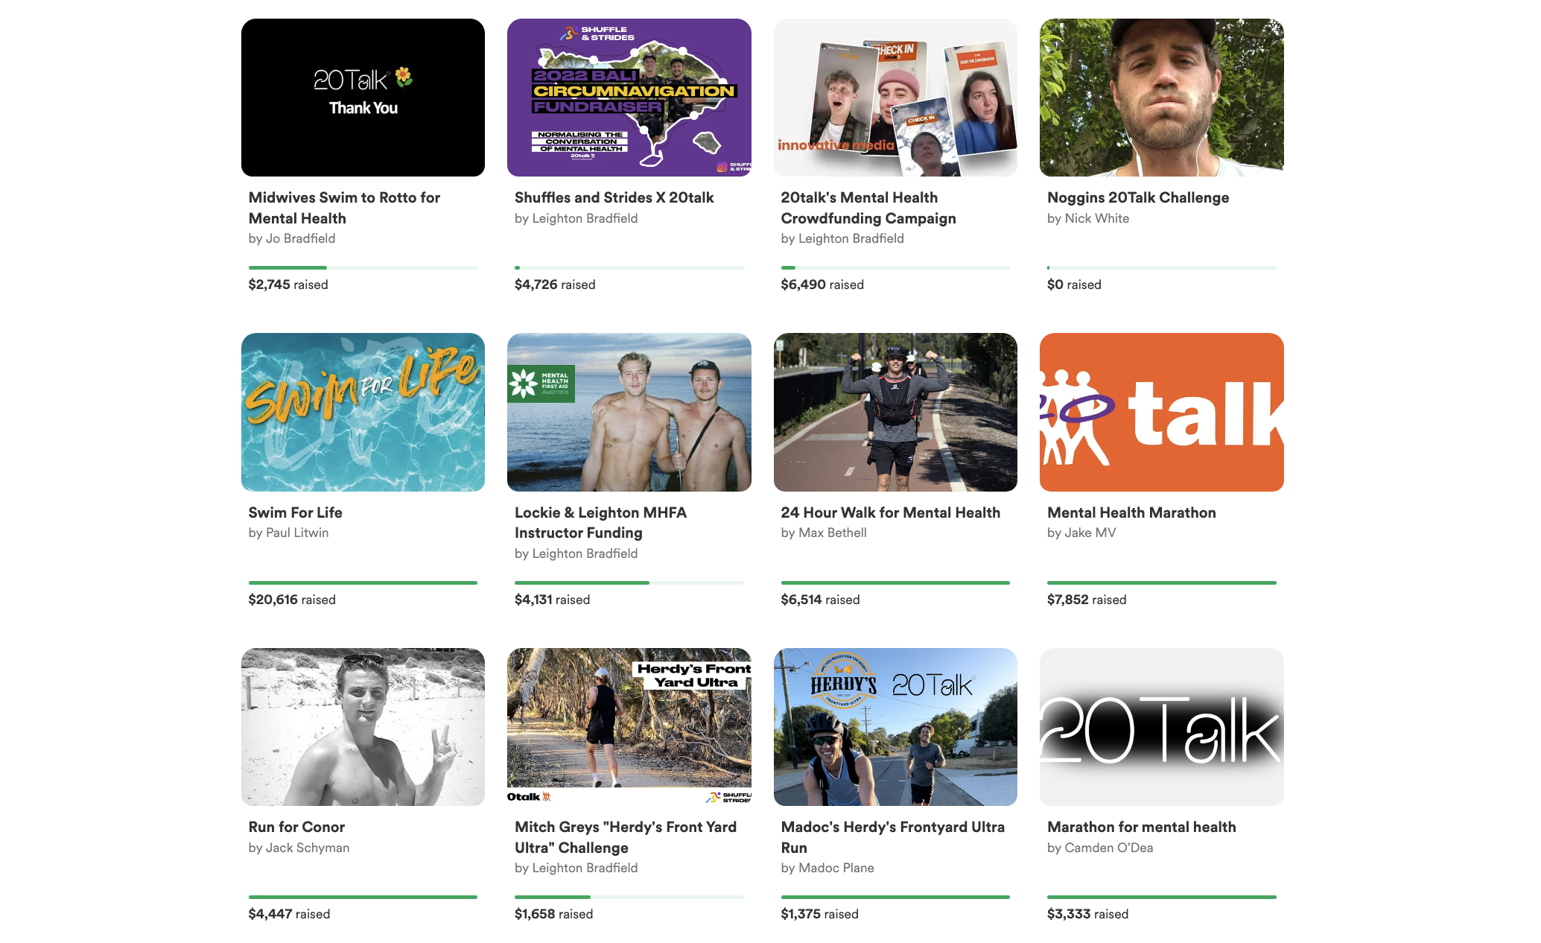The width and height of the screenshot is (1541, 943).
Task: Open Run for Conor fundraiser
Action: tap(296, 827)
